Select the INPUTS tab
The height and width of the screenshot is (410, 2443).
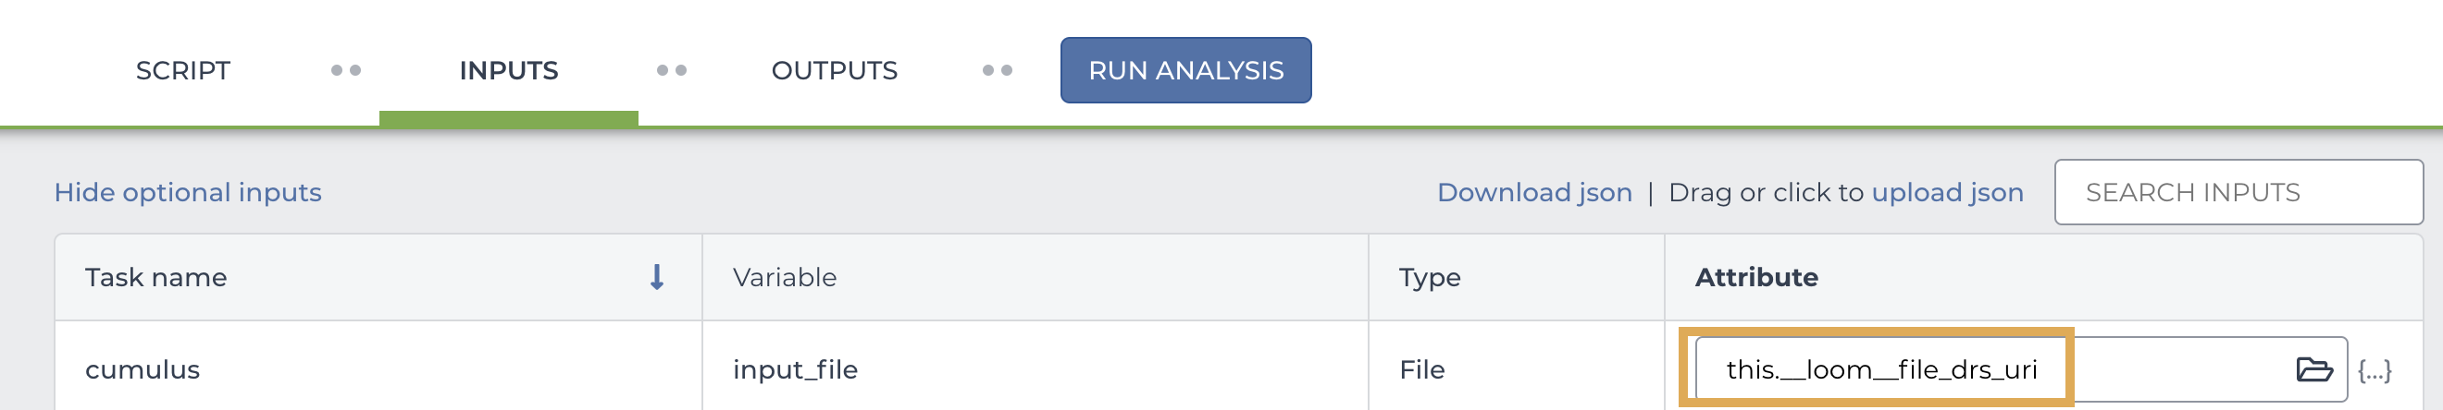[508, 70]
